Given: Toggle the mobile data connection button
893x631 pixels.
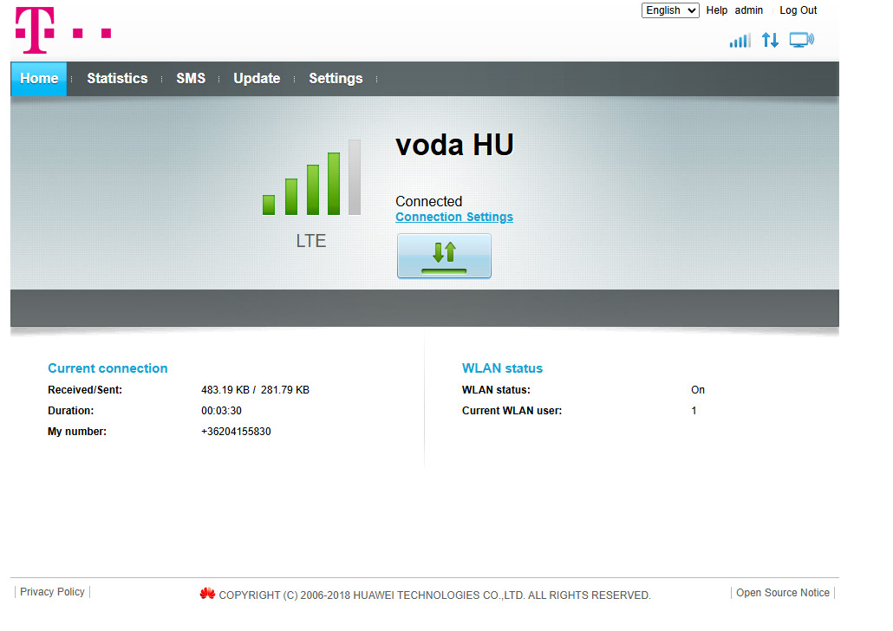Looking at the screenshot, I should pos(444,256).
